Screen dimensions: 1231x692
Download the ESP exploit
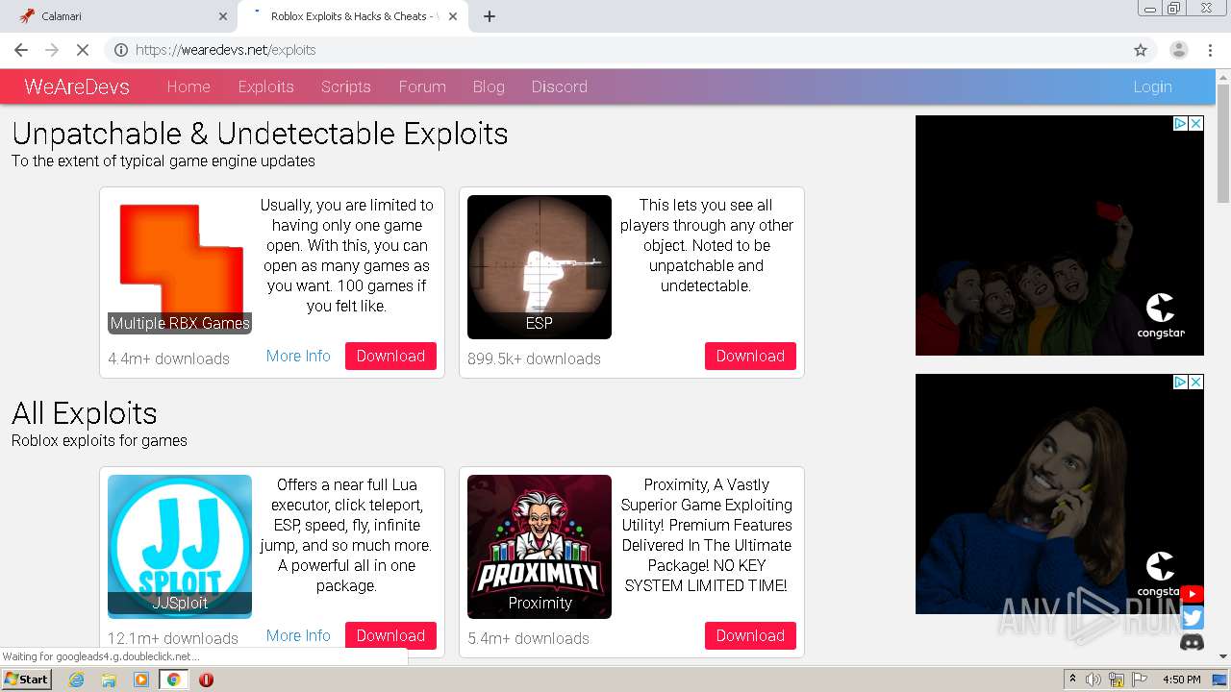tap(750, 356)
